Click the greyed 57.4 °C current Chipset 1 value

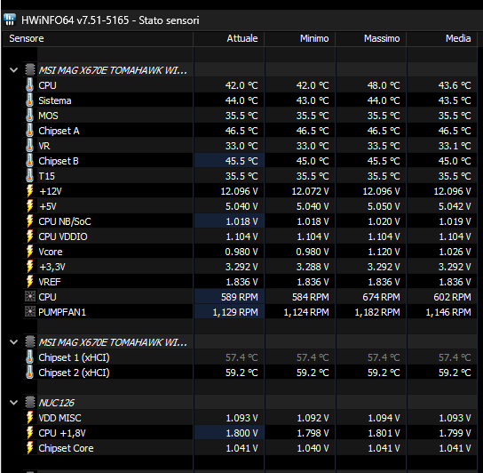(241, 357)
